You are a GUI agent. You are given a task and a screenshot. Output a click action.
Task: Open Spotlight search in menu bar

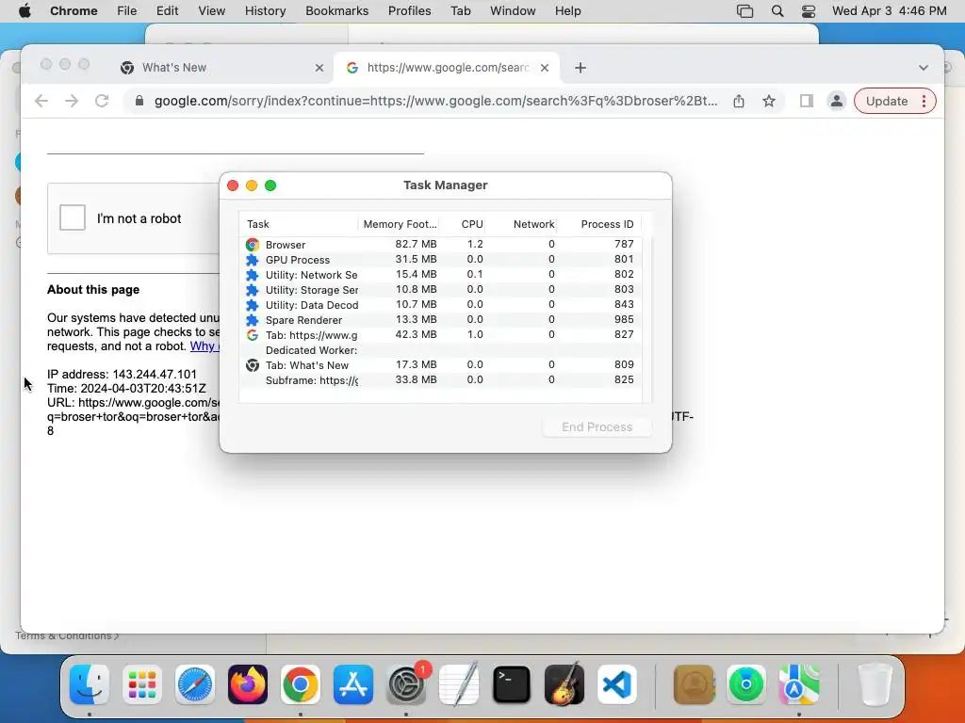point(777,11)
